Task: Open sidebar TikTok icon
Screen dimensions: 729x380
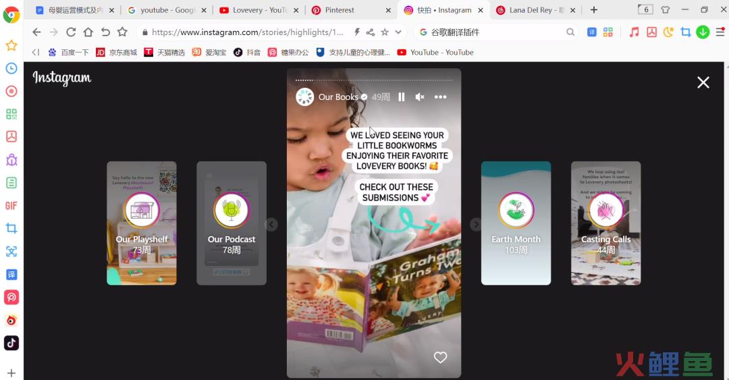Action: 11,343
